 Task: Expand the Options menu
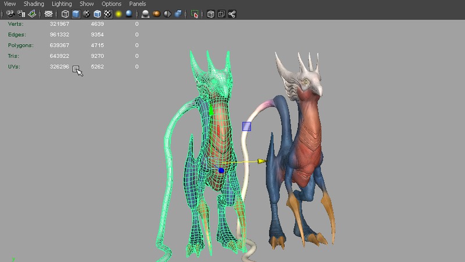112,4
